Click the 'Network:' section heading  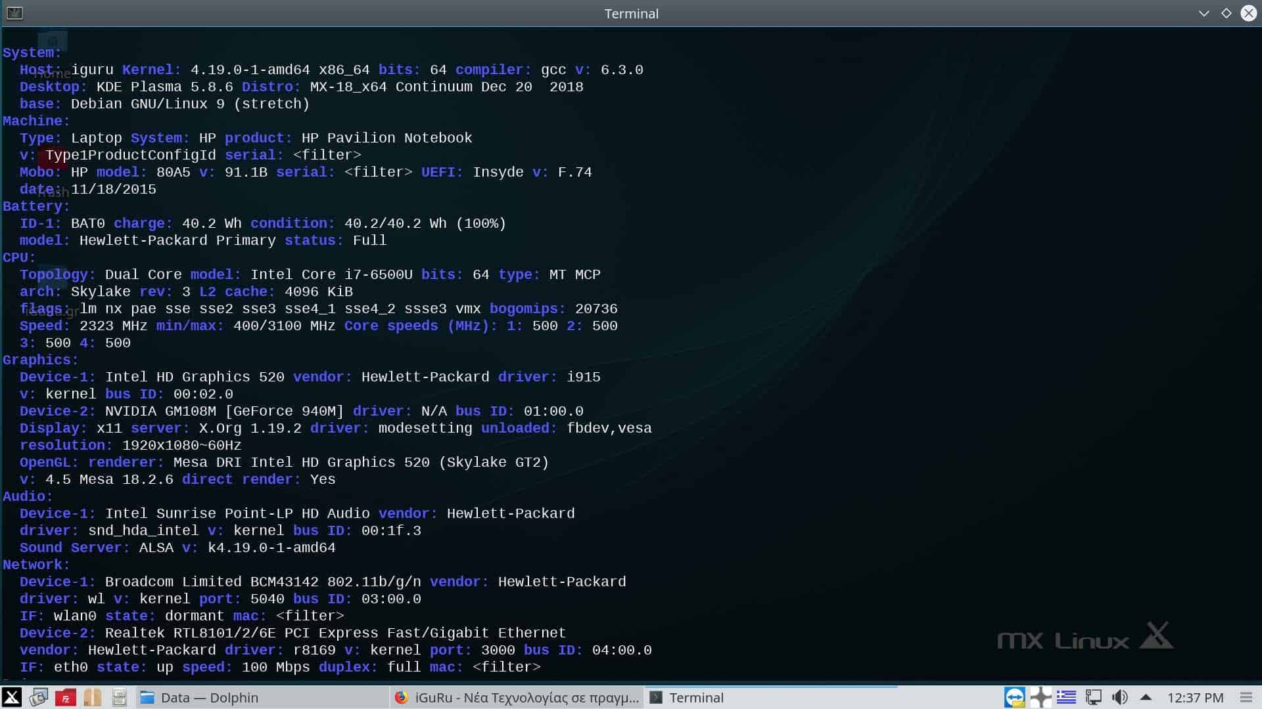[36, 565]
